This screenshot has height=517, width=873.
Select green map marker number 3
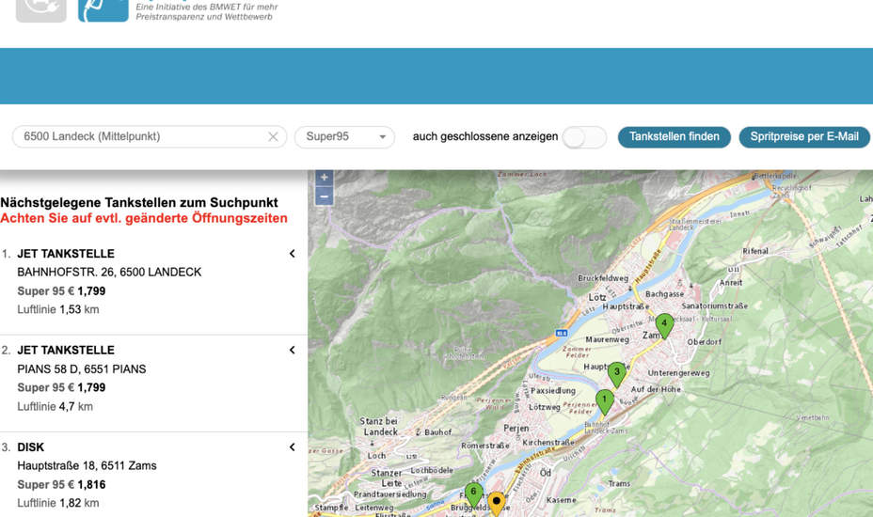[616, 374]
